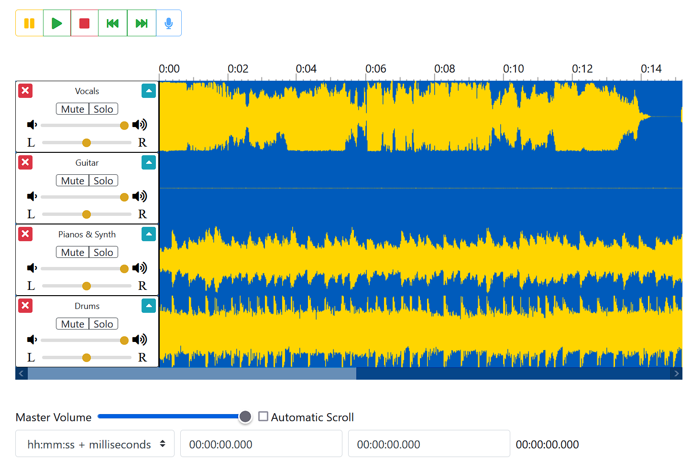Click the first time input field
This screenshot has height=469, width=692.
point(261,444)
